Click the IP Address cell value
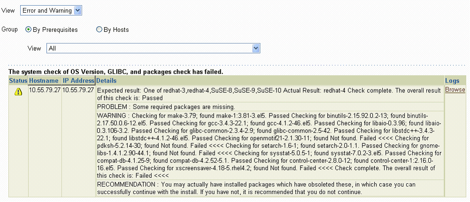The image size is (470, 202). 78,90
